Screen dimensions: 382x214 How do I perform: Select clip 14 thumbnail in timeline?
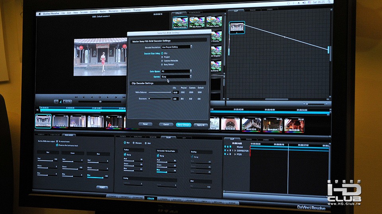(294, 125)
